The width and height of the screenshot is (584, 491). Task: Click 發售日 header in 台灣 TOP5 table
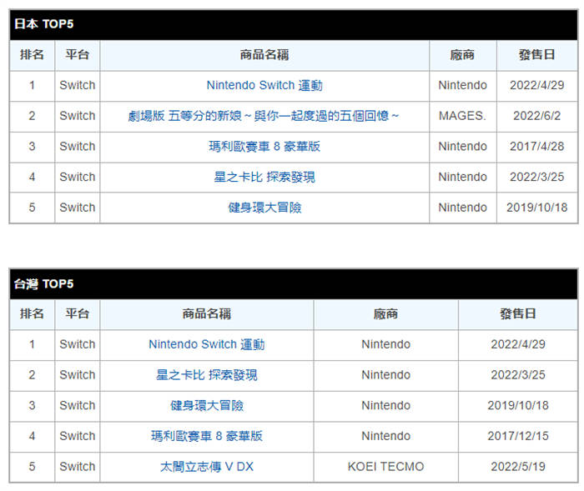point(518,314)
